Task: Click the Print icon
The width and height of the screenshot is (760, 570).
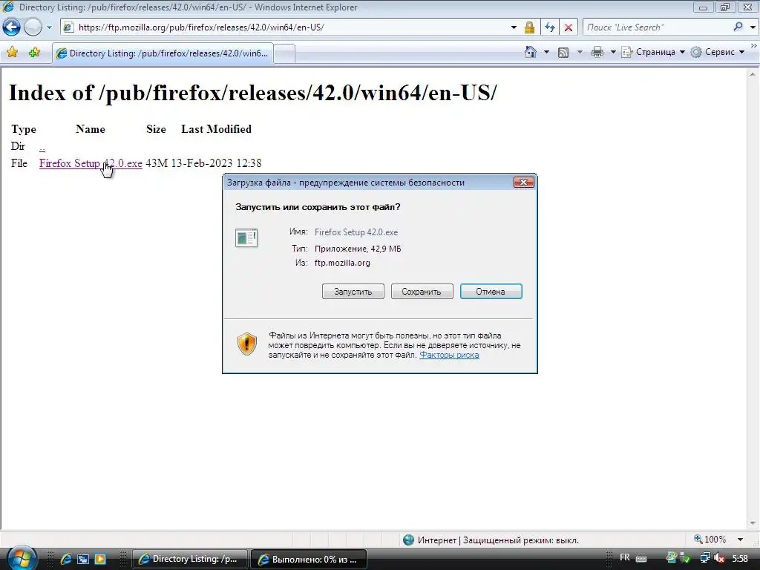Action: [x=597, y=52]
